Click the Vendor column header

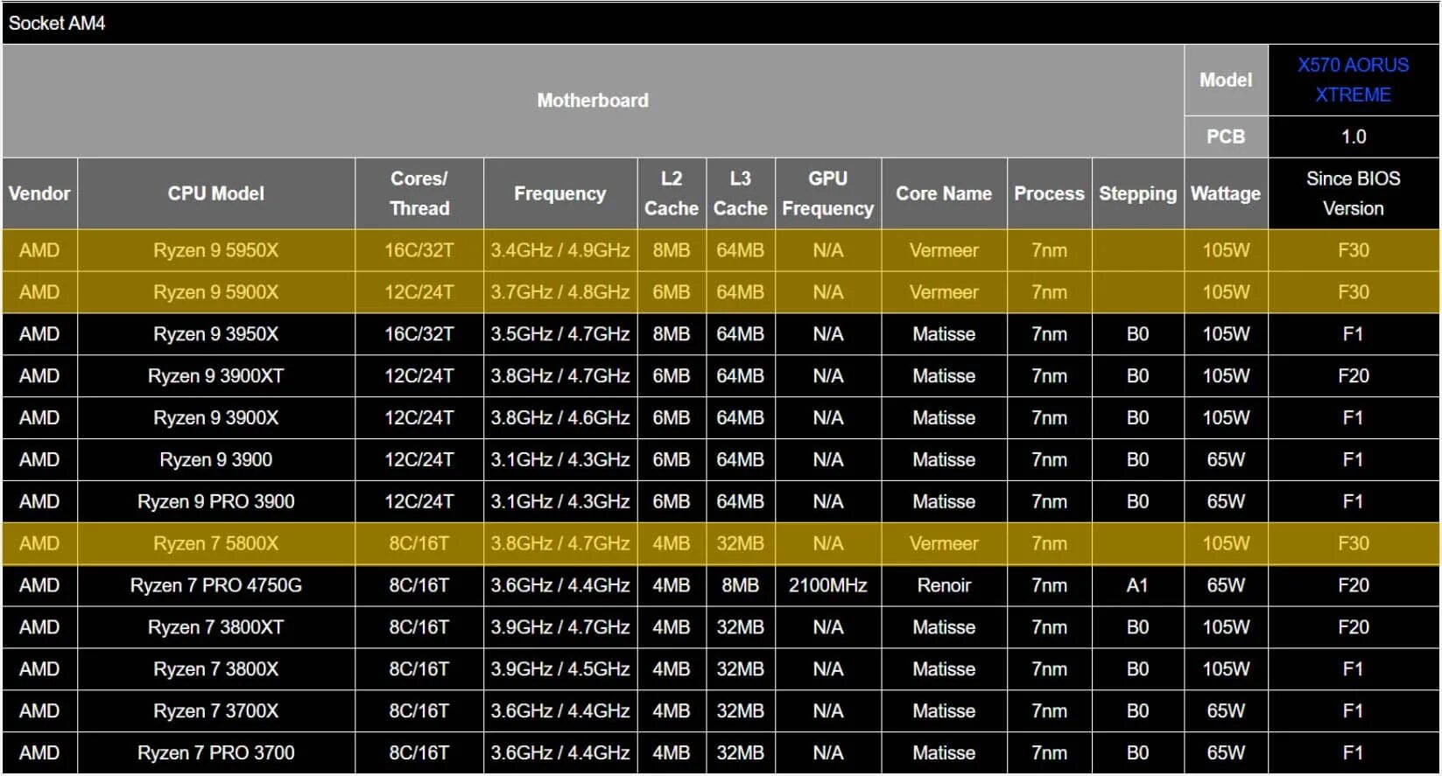tap(39, 193)
